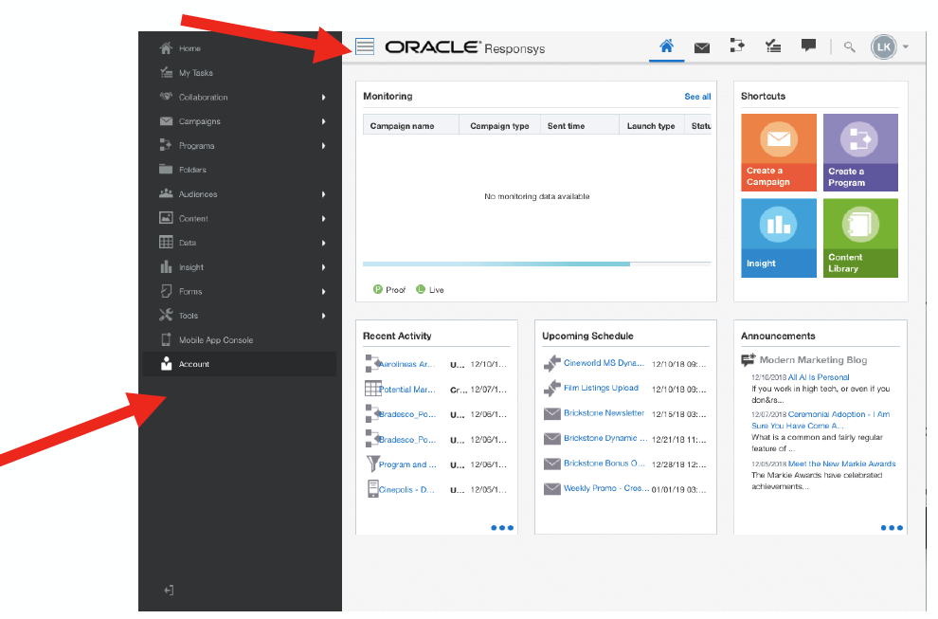
Task: Click the See all link in Monitoring
Action: (697, 97)
